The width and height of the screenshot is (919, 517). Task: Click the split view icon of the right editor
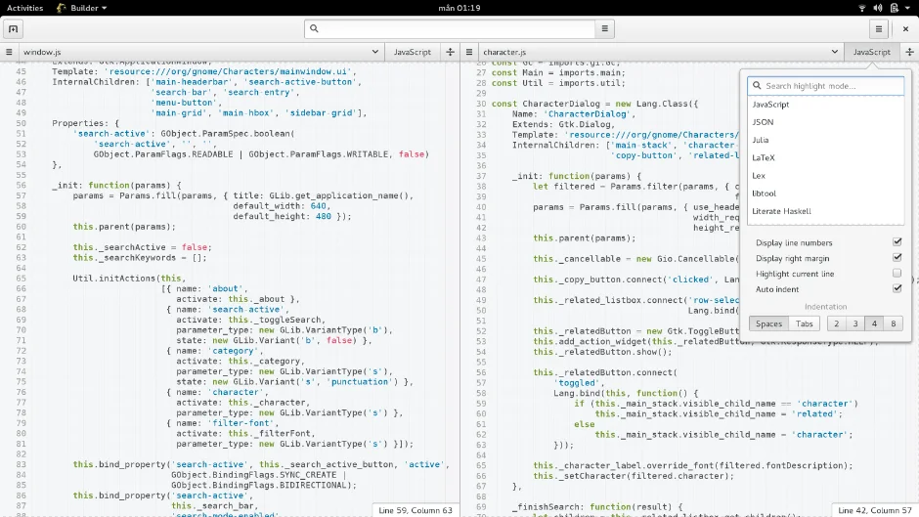(x=908, y=52)
